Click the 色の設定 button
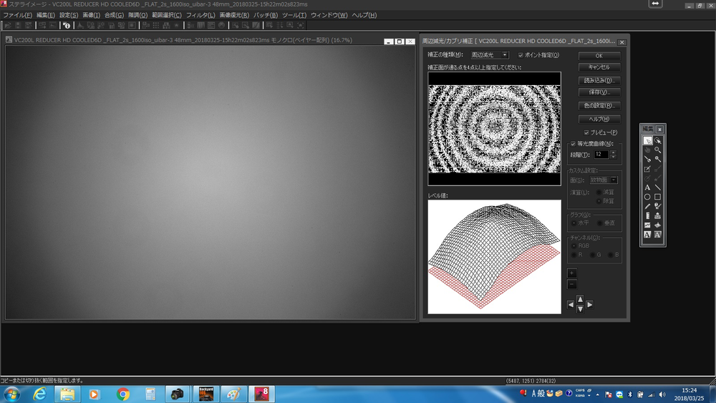 (599, 105)
